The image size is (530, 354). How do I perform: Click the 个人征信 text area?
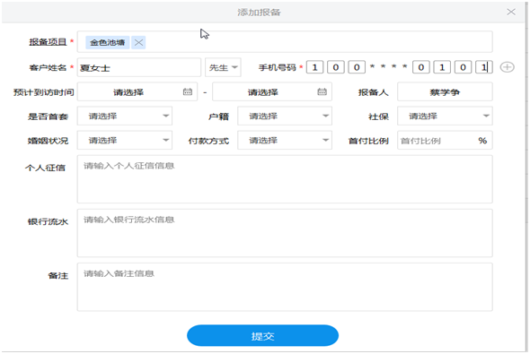tap(285, 179)
